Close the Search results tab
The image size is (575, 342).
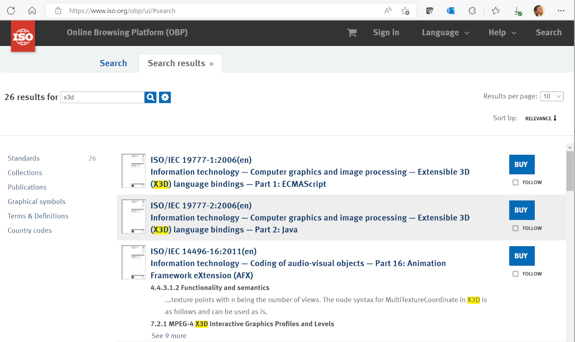coord(211,64)
